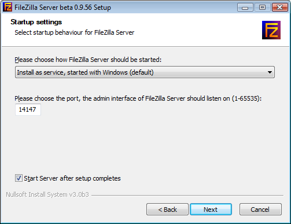Click the FileZilla logo in the header
This screenshot has height=224, width=291.
pos(271,30)
